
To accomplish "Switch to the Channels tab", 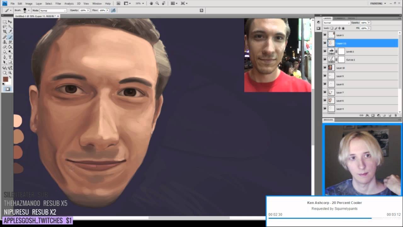I will (339, 18).
